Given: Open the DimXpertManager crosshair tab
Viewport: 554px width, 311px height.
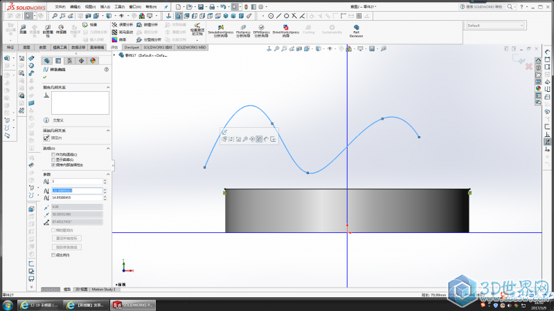Looking at the screenshot, I should pos(81,61).
